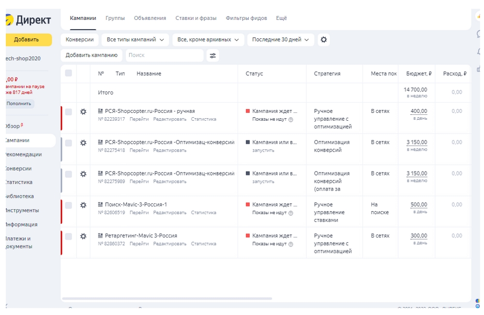The image size is (484, 315).
Task: Switch to the Объявления tab
Action: tap(150, 18)
